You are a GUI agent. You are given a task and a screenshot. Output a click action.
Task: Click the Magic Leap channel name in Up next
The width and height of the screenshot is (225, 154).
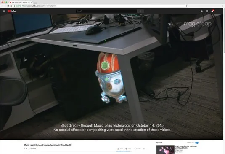click(179, 150)
